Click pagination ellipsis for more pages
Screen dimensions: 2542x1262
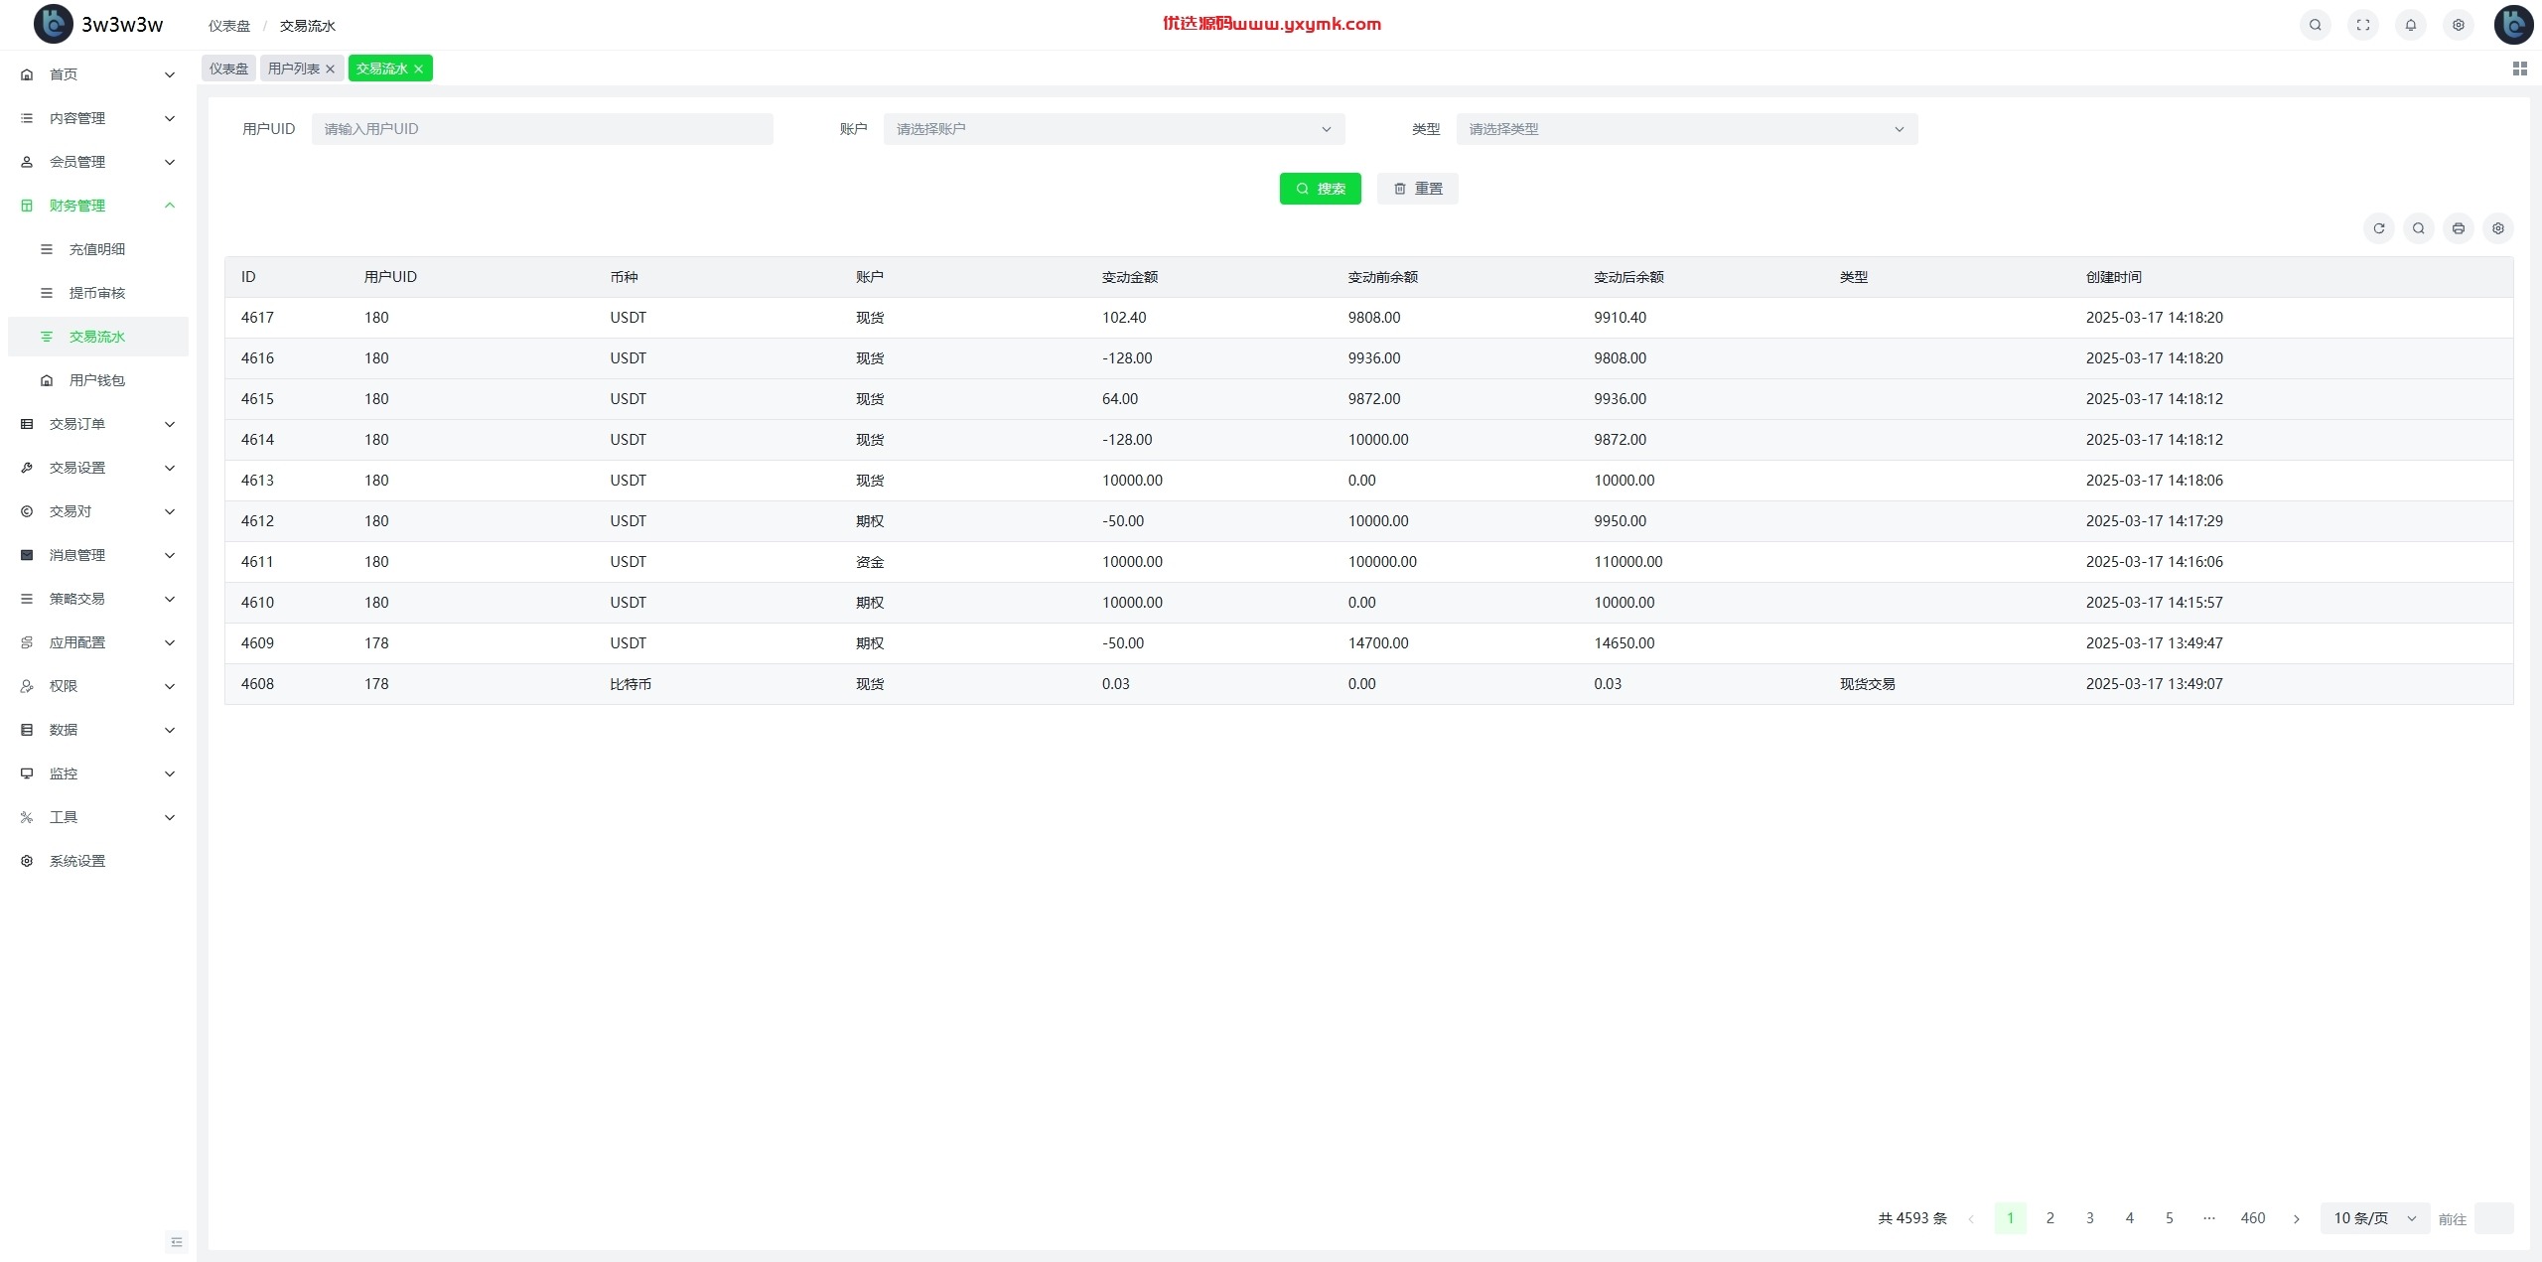2208,1218
